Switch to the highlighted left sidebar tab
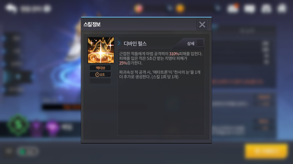The width and height of the screenshot is (293, 164). (17, 77)
